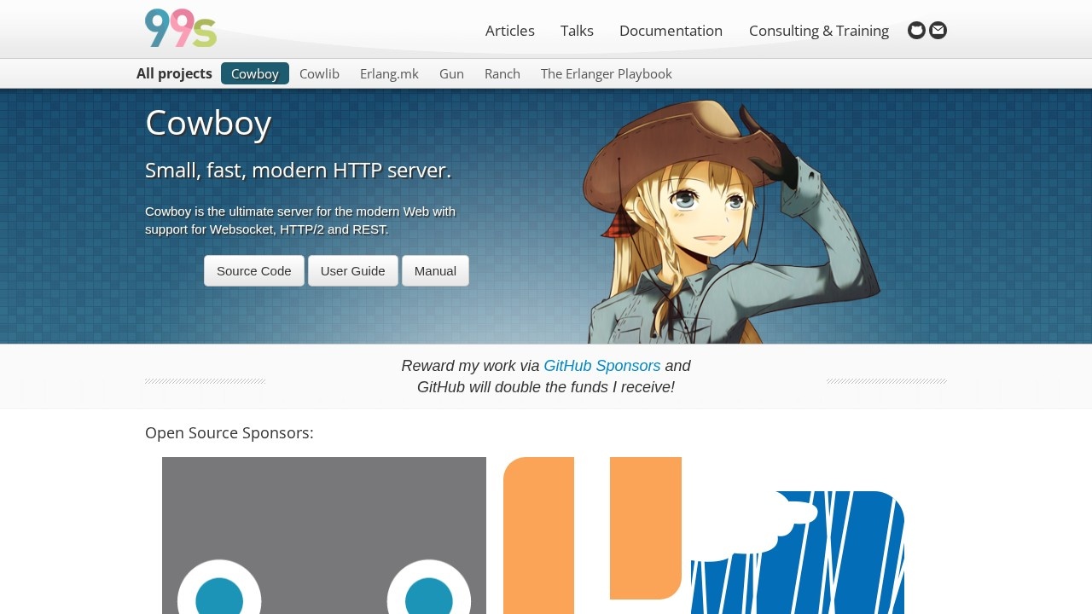Click the gray sponsor logo with blue circles
Image resolution: width=1092 pixels, height=614 pixels.
click(324, 536)
